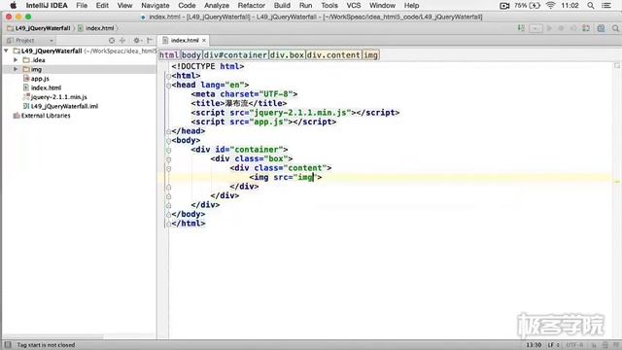This screenshot has width=622, height=350.
Task: Click the Make Project build icon
Action: coord(521,28)
